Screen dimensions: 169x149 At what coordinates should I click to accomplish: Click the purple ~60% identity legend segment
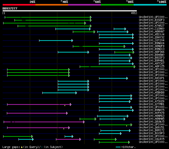point(84,5)
